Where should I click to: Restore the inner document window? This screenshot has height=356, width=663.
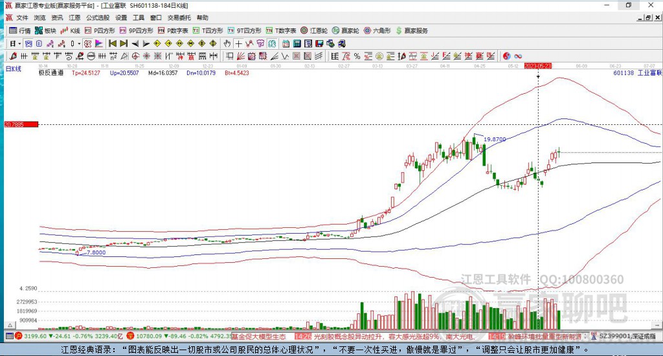click(x=648, y=17)
